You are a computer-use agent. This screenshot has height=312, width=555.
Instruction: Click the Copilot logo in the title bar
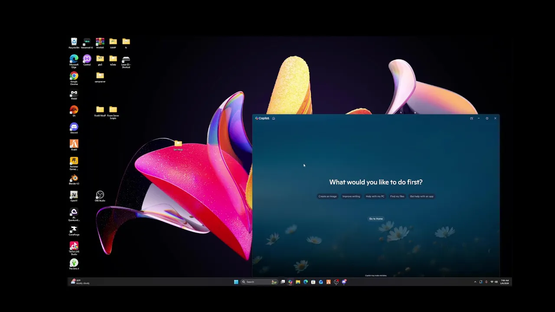[x=262, y=118]
